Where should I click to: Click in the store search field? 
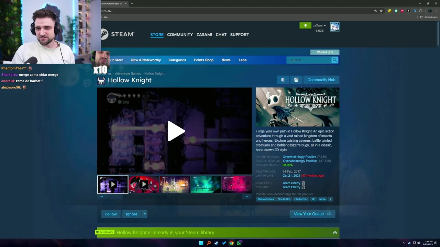click(309, 60)
